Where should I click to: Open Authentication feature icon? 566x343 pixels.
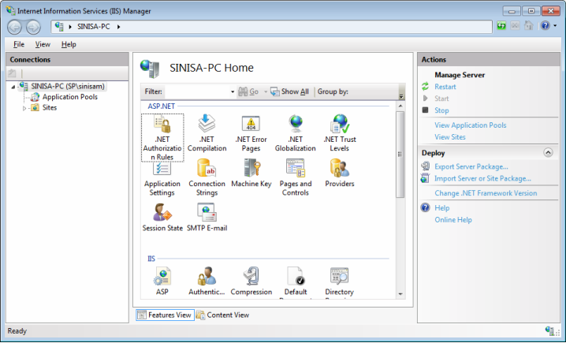(x=207, y=277)
